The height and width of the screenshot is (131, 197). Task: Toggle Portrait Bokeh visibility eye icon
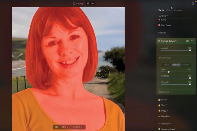point(187,41)
